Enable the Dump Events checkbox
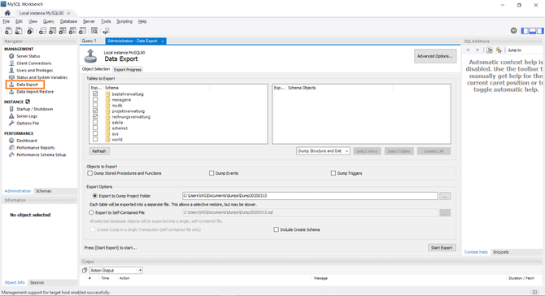The image size is (545, 296). pyautogui.click(x=211, y=173)
